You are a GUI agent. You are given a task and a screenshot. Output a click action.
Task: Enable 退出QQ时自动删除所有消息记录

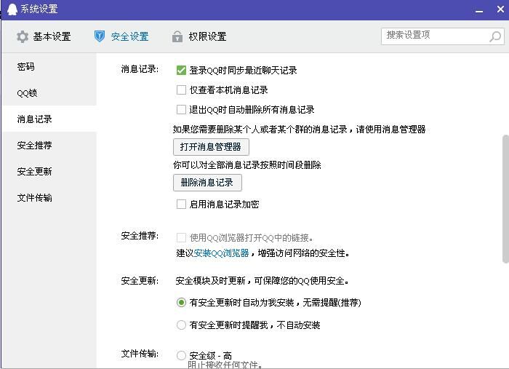coord(181,109)
